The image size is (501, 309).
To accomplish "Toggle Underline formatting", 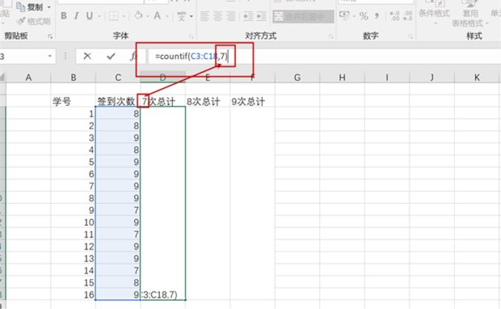I will (90, 15).
